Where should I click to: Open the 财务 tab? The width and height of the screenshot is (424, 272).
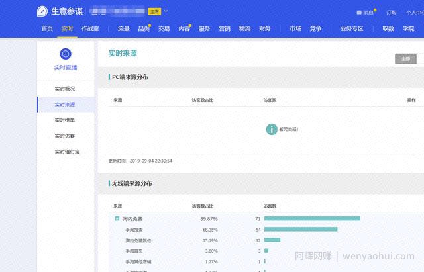[265, 28]
